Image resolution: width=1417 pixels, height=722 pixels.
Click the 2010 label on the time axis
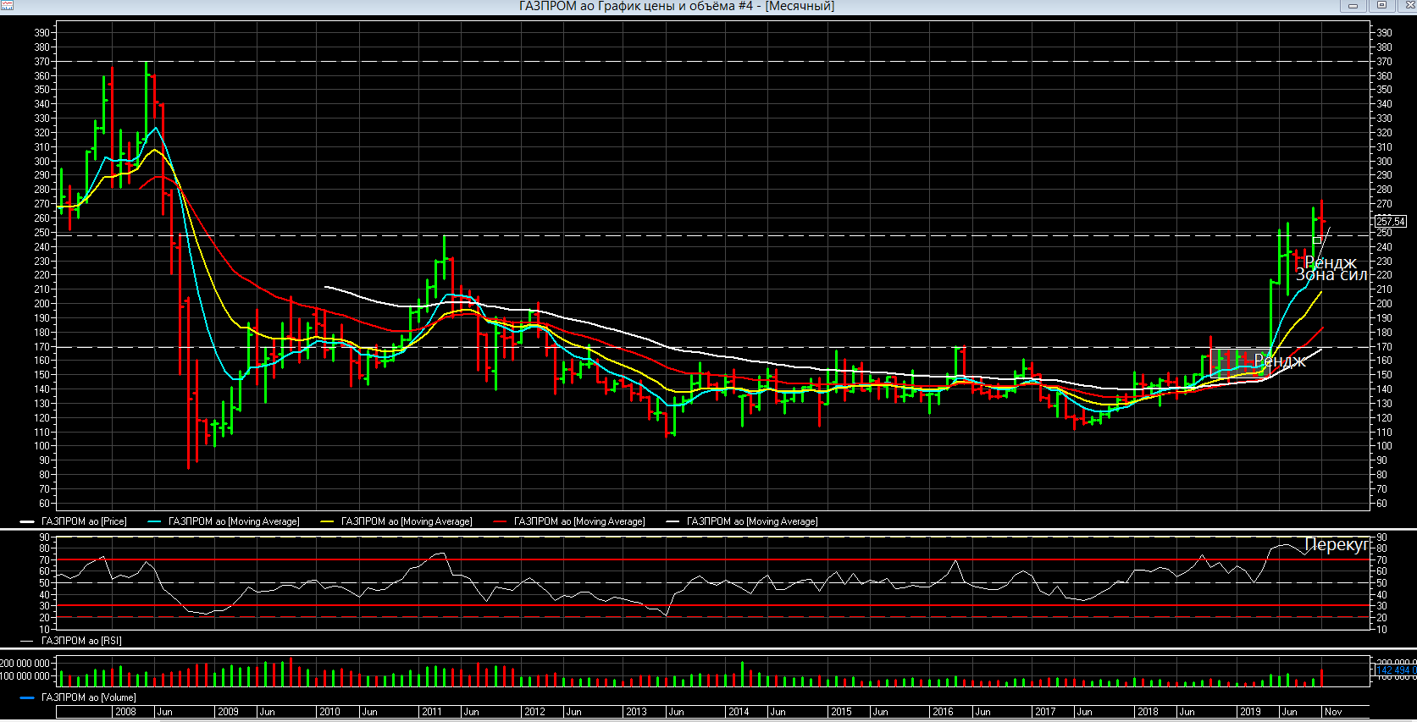pos(329,712)
